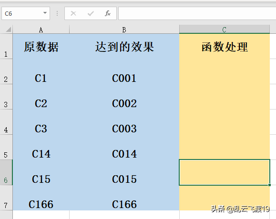Select cell containing C3
Screen dimensions: 276x219
pos(41,122)
